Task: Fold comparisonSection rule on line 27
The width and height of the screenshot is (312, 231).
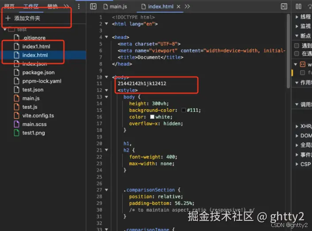Action: pyautogui.click(x=107, y=190)
